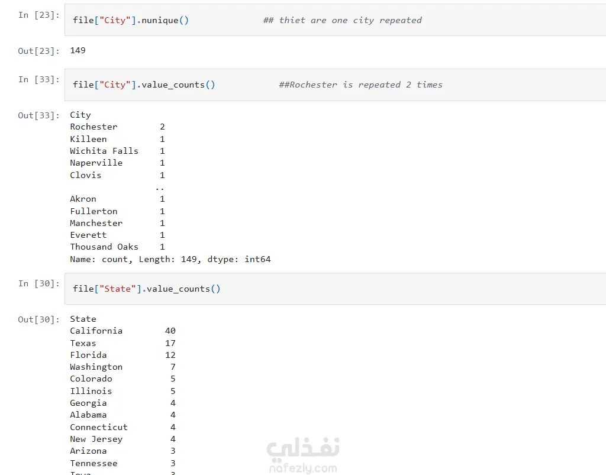Click the file["City"].nunique() code cell

tap(335, 20)
